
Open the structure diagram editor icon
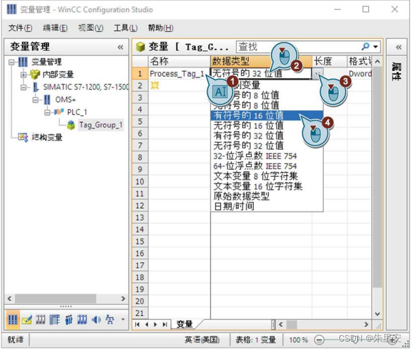pos(109,319)
